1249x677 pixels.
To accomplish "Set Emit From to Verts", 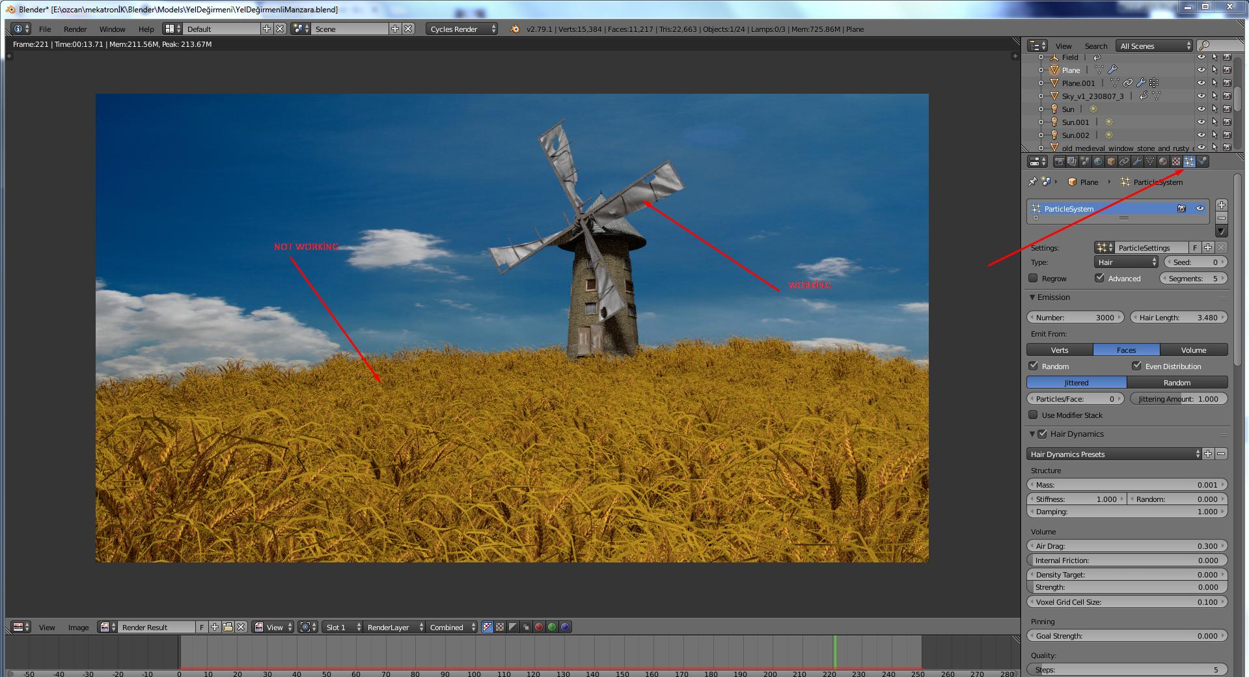I will 1060,350.
